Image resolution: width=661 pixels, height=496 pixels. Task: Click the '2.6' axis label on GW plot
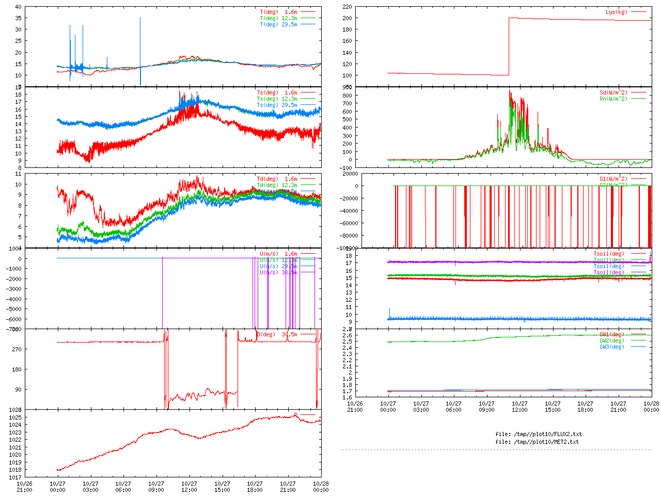tap(347, 336)
